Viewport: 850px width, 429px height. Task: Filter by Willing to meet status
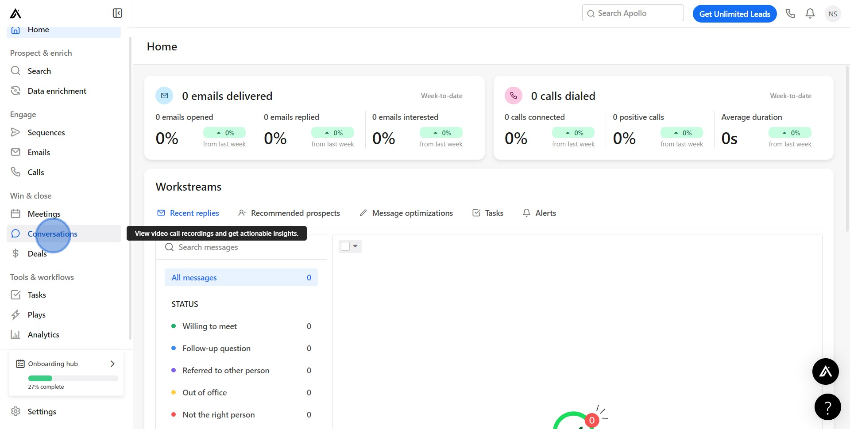241,326
